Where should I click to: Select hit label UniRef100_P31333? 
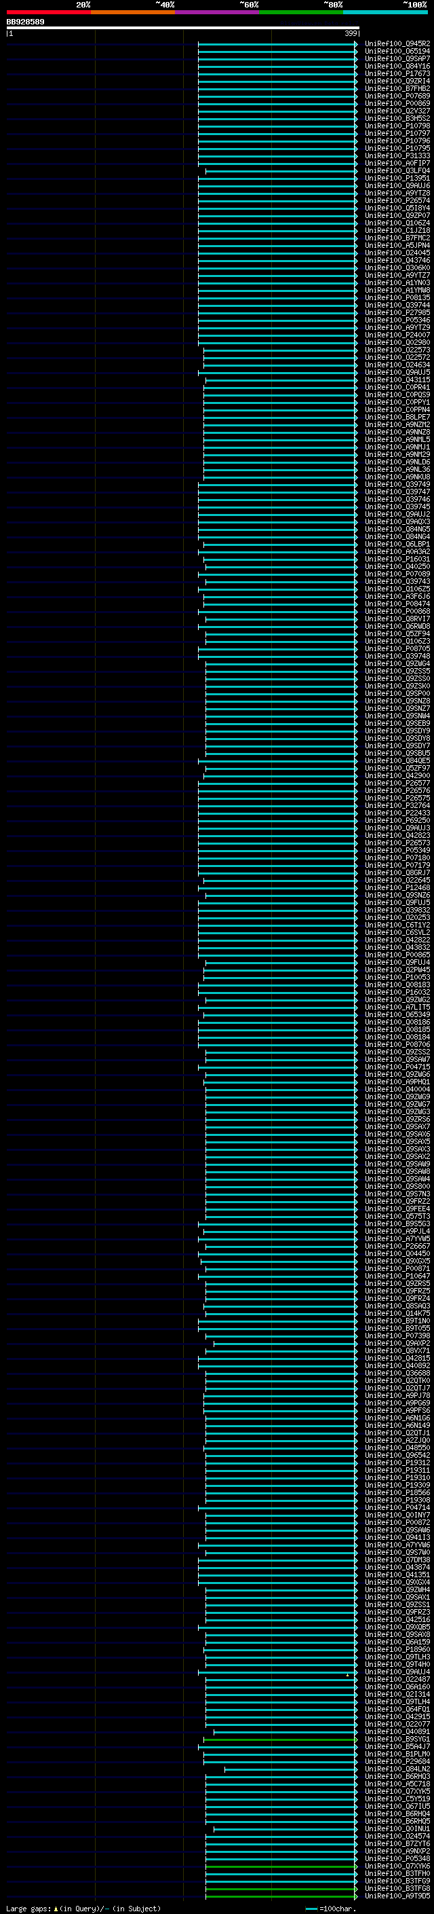pos(397,156)
